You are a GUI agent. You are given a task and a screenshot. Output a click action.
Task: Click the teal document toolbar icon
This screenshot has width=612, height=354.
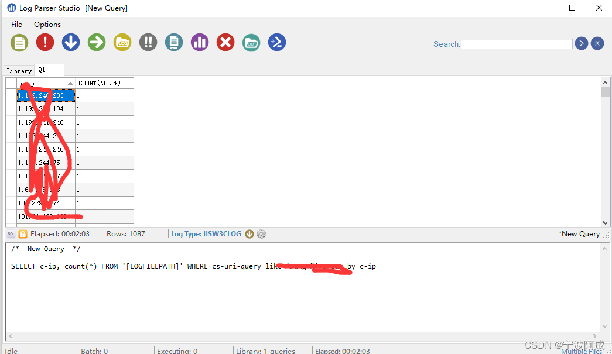click(x=174, y=42)
